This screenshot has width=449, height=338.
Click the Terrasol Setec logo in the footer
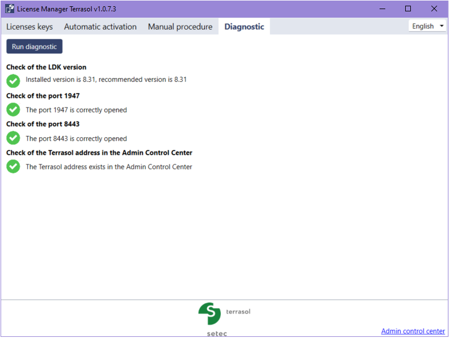point(224,319)
